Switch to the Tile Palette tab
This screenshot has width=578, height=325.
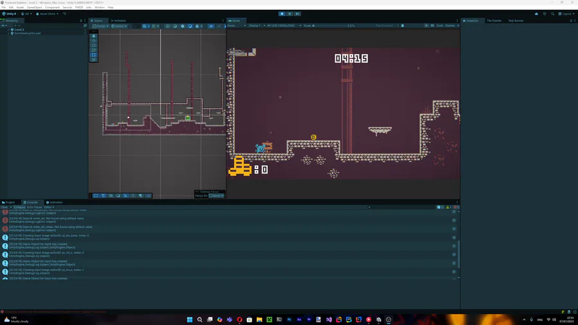pos(494,21)
